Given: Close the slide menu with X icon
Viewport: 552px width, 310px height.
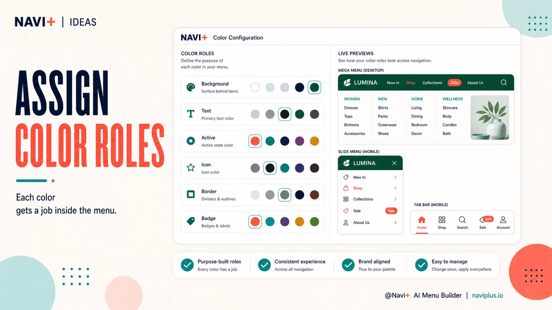Looking at the screenshot, I should [394, 163].
